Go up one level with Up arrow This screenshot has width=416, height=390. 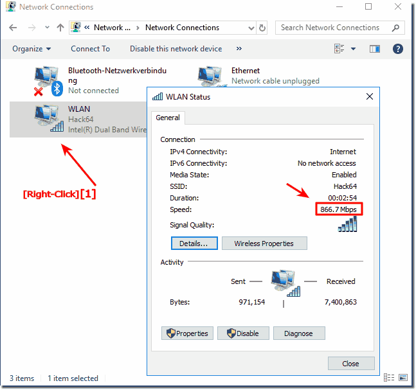[60, 28]
